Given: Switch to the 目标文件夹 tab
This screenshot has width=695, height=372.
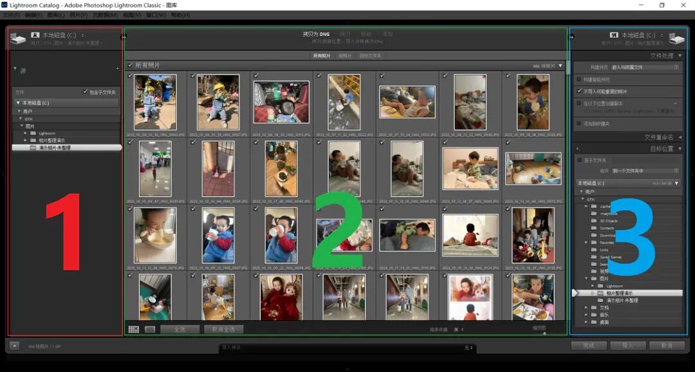Looking at the screenshot, I should pyautogui.click(x=370, y=56).
